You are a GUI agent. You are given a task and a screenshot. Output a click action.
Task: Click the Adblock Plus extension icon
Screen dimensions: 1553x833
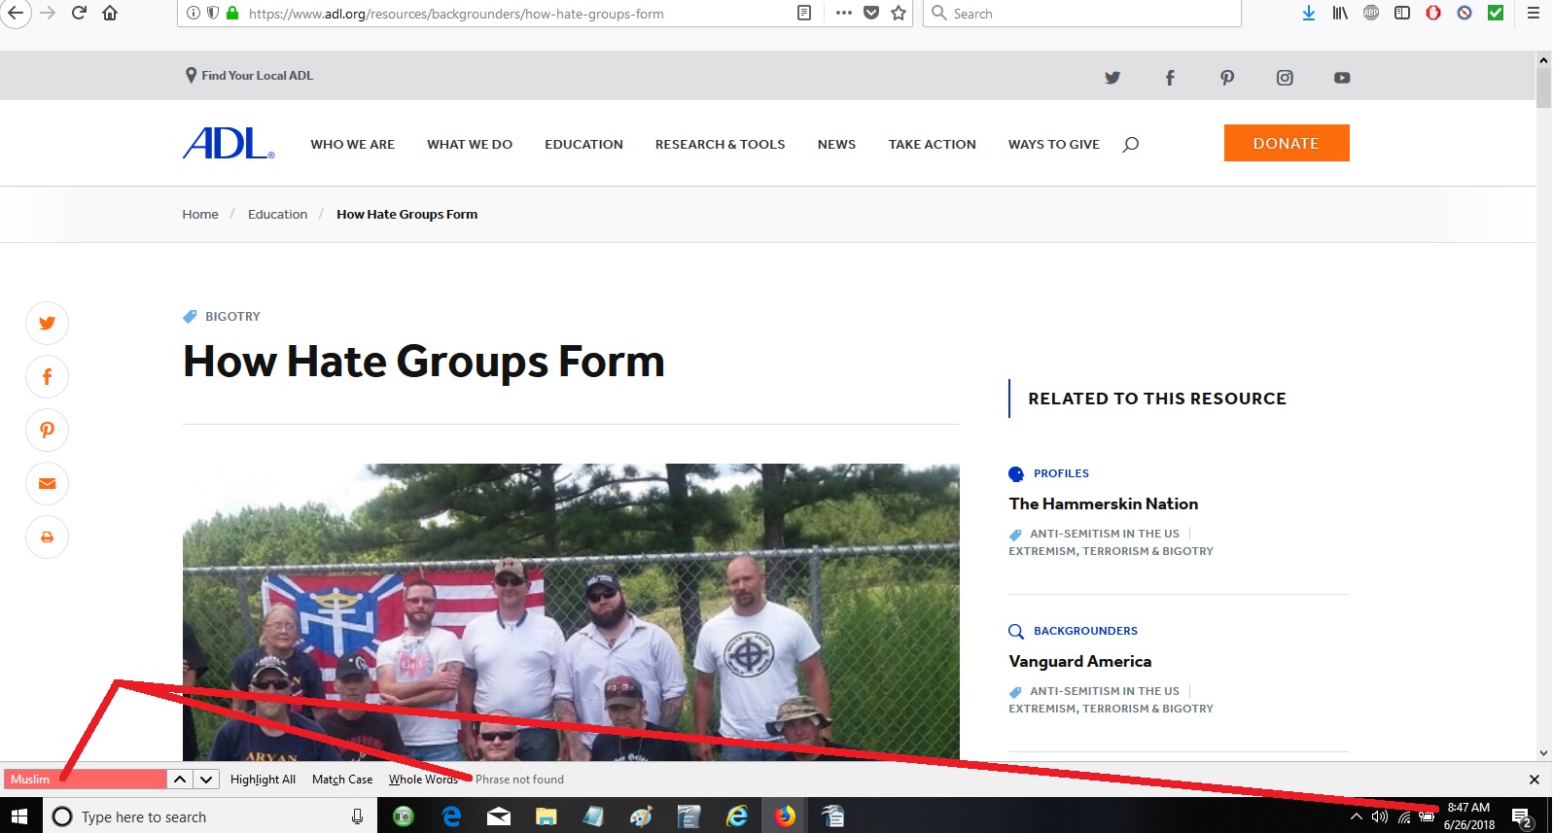1371,13
